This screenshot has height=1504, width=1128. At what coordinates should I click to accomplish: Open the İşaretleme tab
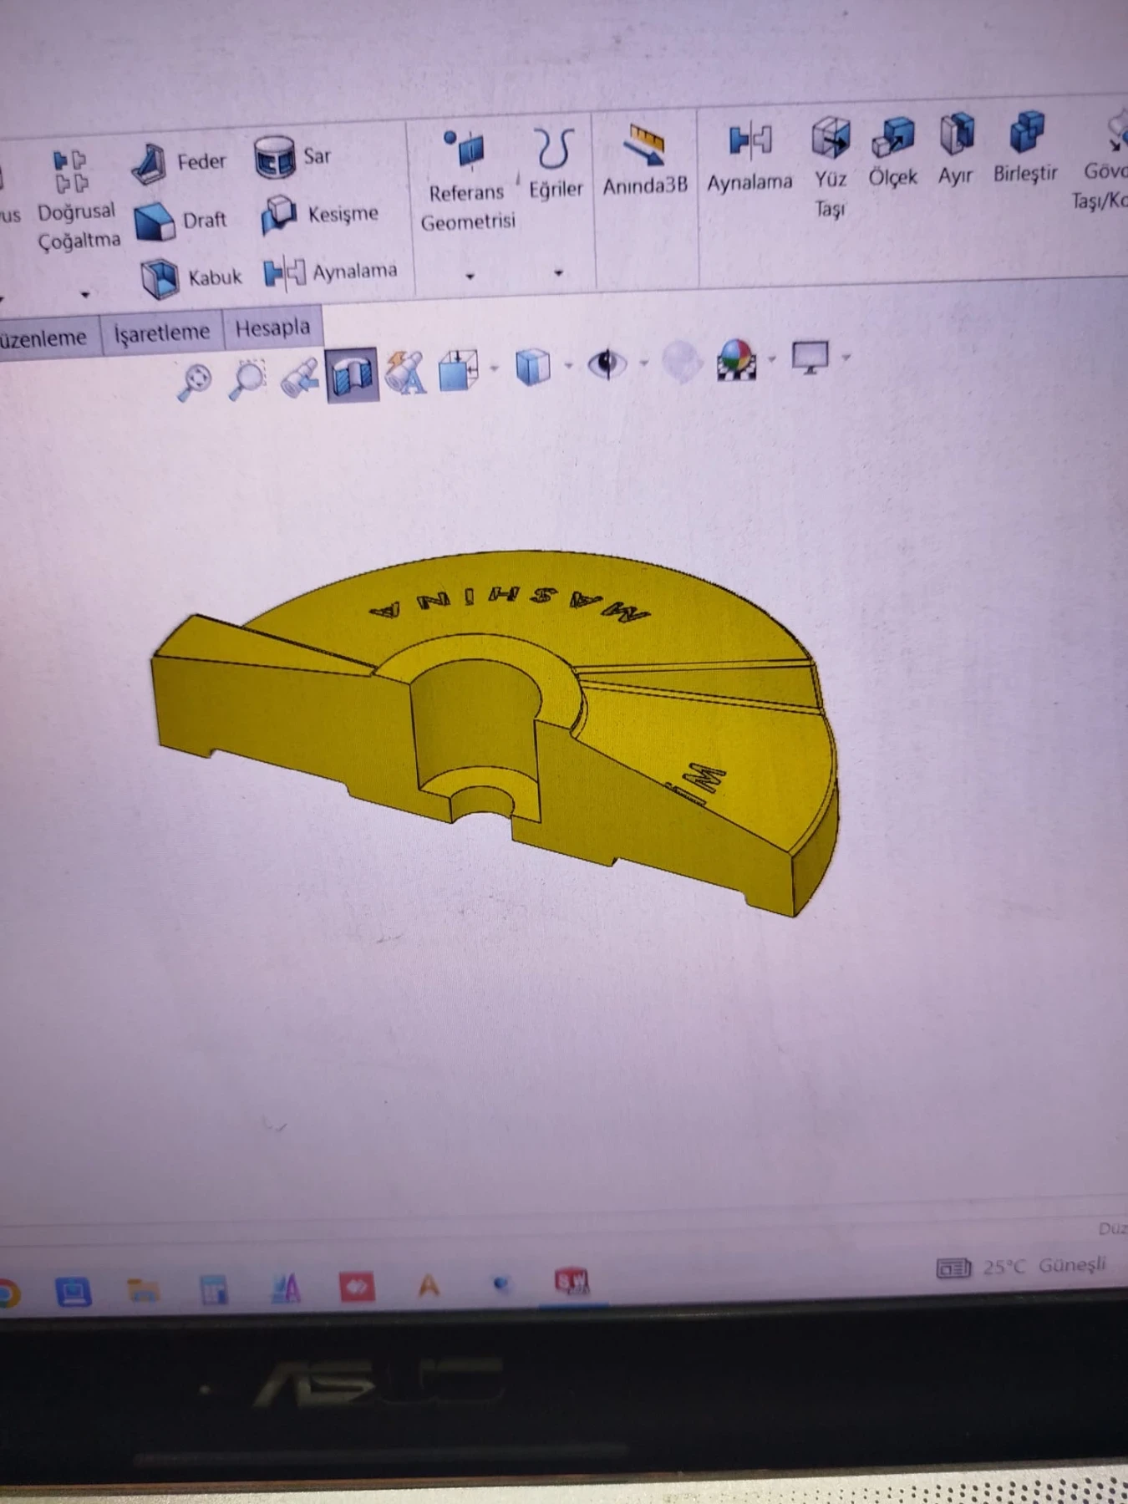click(x=161, y=333)
